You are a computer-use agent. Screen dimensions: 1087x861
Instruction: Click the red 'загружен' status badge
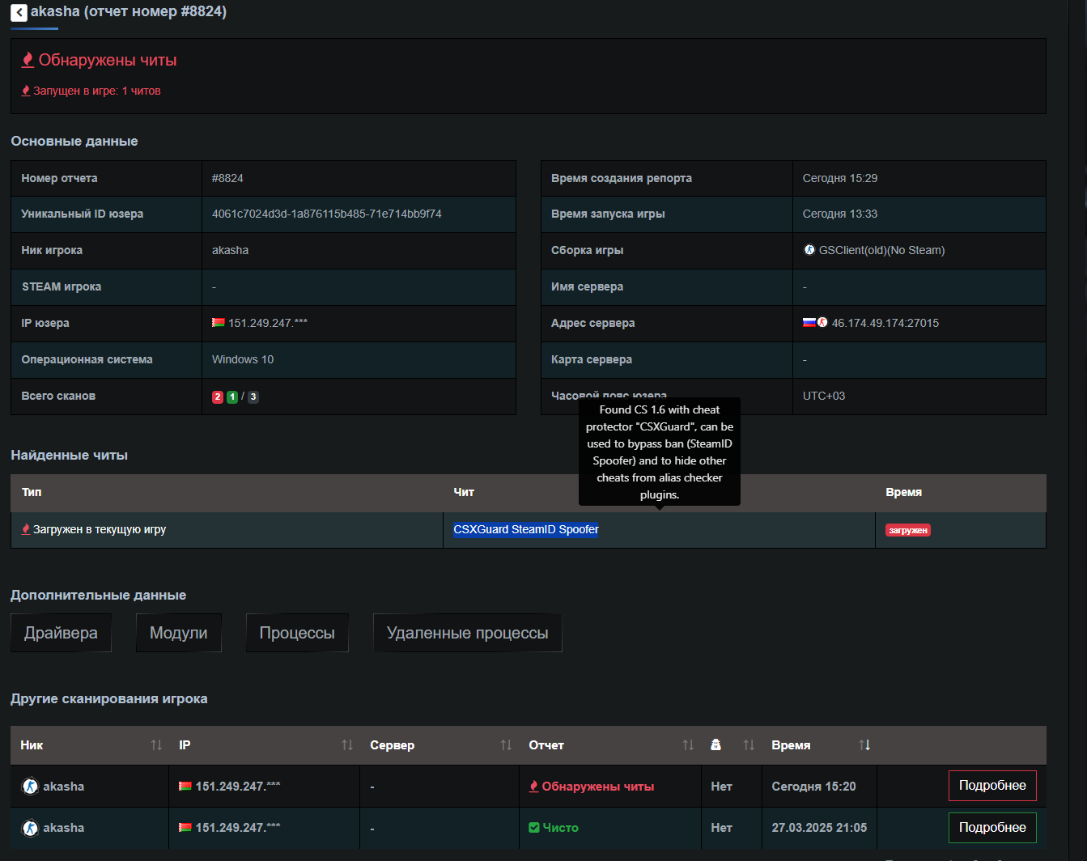coord(908,530)
